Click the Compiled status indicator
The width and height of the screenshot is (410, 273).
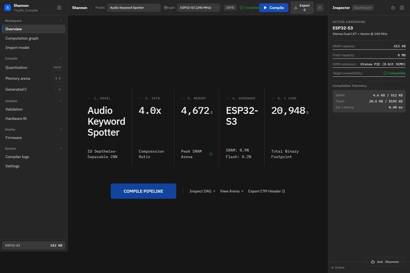[x=249, y=8]
